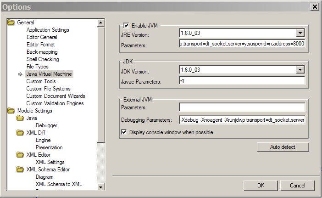Toggle the Enable JVM checkbox
This screenshot has width=322, height=198.
coord(126,26)
